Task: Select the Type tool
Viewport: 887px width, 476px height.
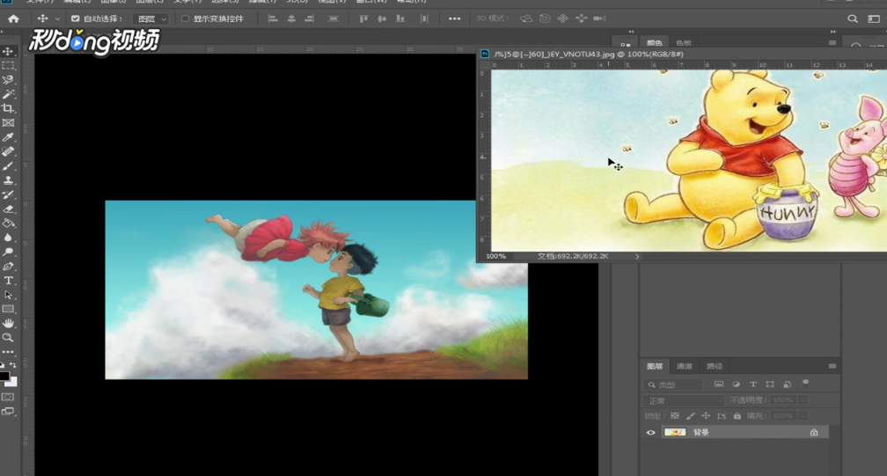Action: click(8, 281)
